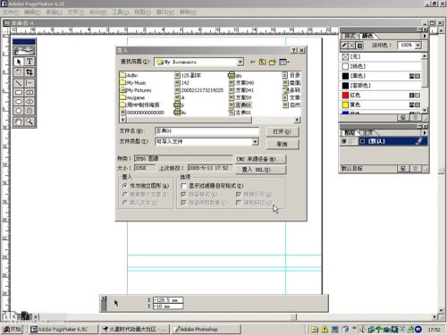Click the 打开(O) button

pos(283,131)
